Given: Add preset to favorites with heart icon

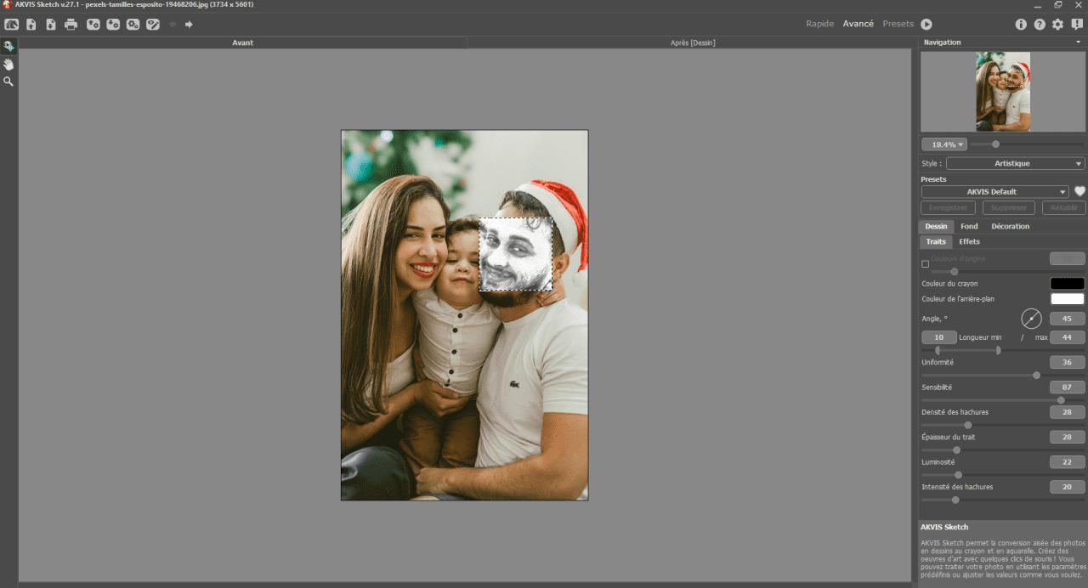Looking at the screenshot, I should point(1079,192).
